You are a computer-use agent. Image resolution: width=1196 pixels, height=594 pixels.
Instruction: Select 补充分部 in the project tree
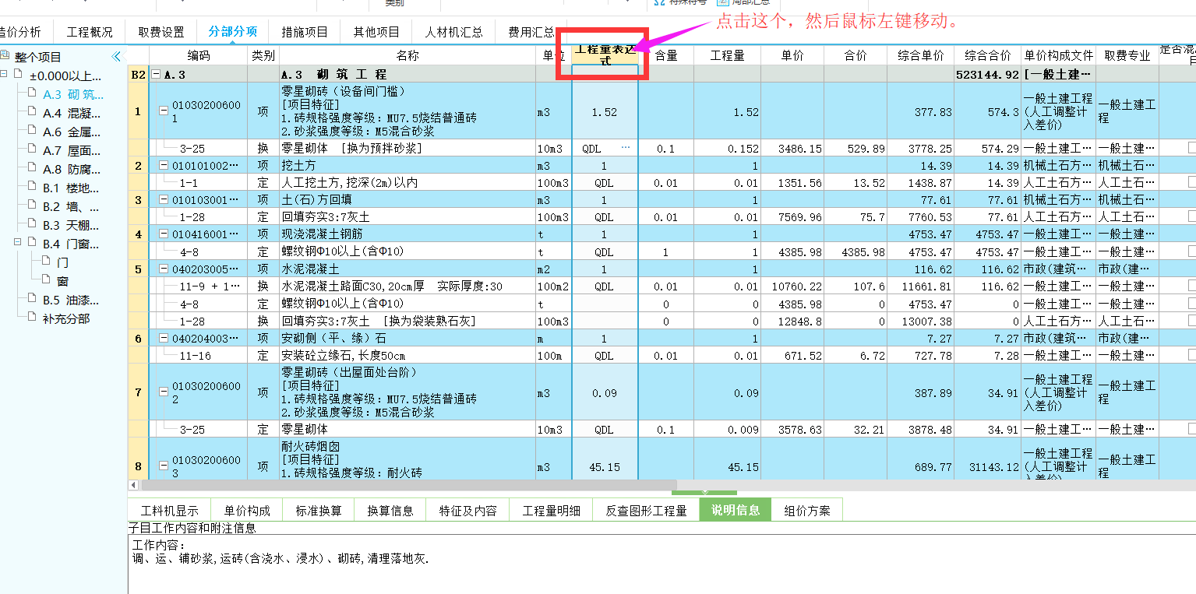pos(66,318)
